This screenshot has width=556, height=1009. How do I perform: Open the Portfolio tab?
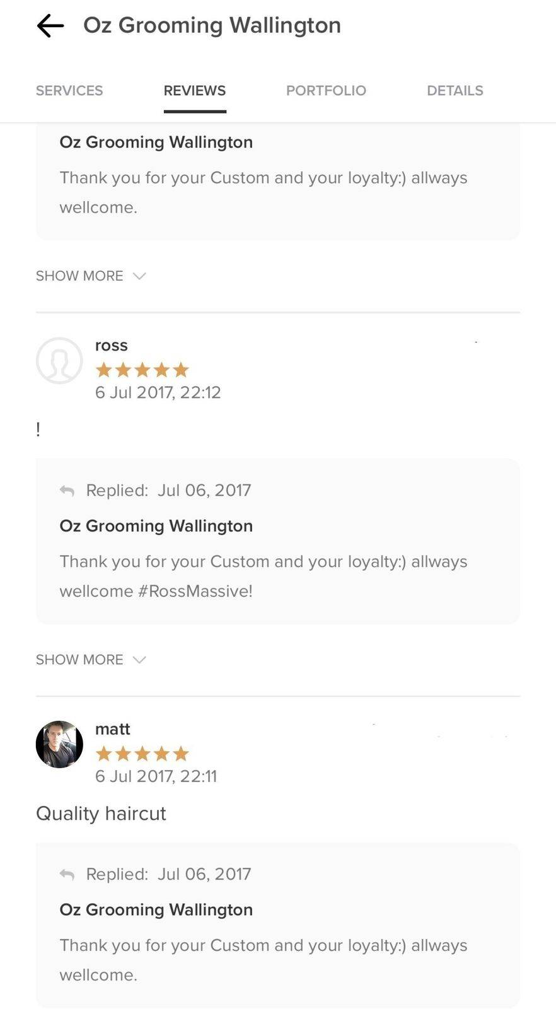coord(326,91)
